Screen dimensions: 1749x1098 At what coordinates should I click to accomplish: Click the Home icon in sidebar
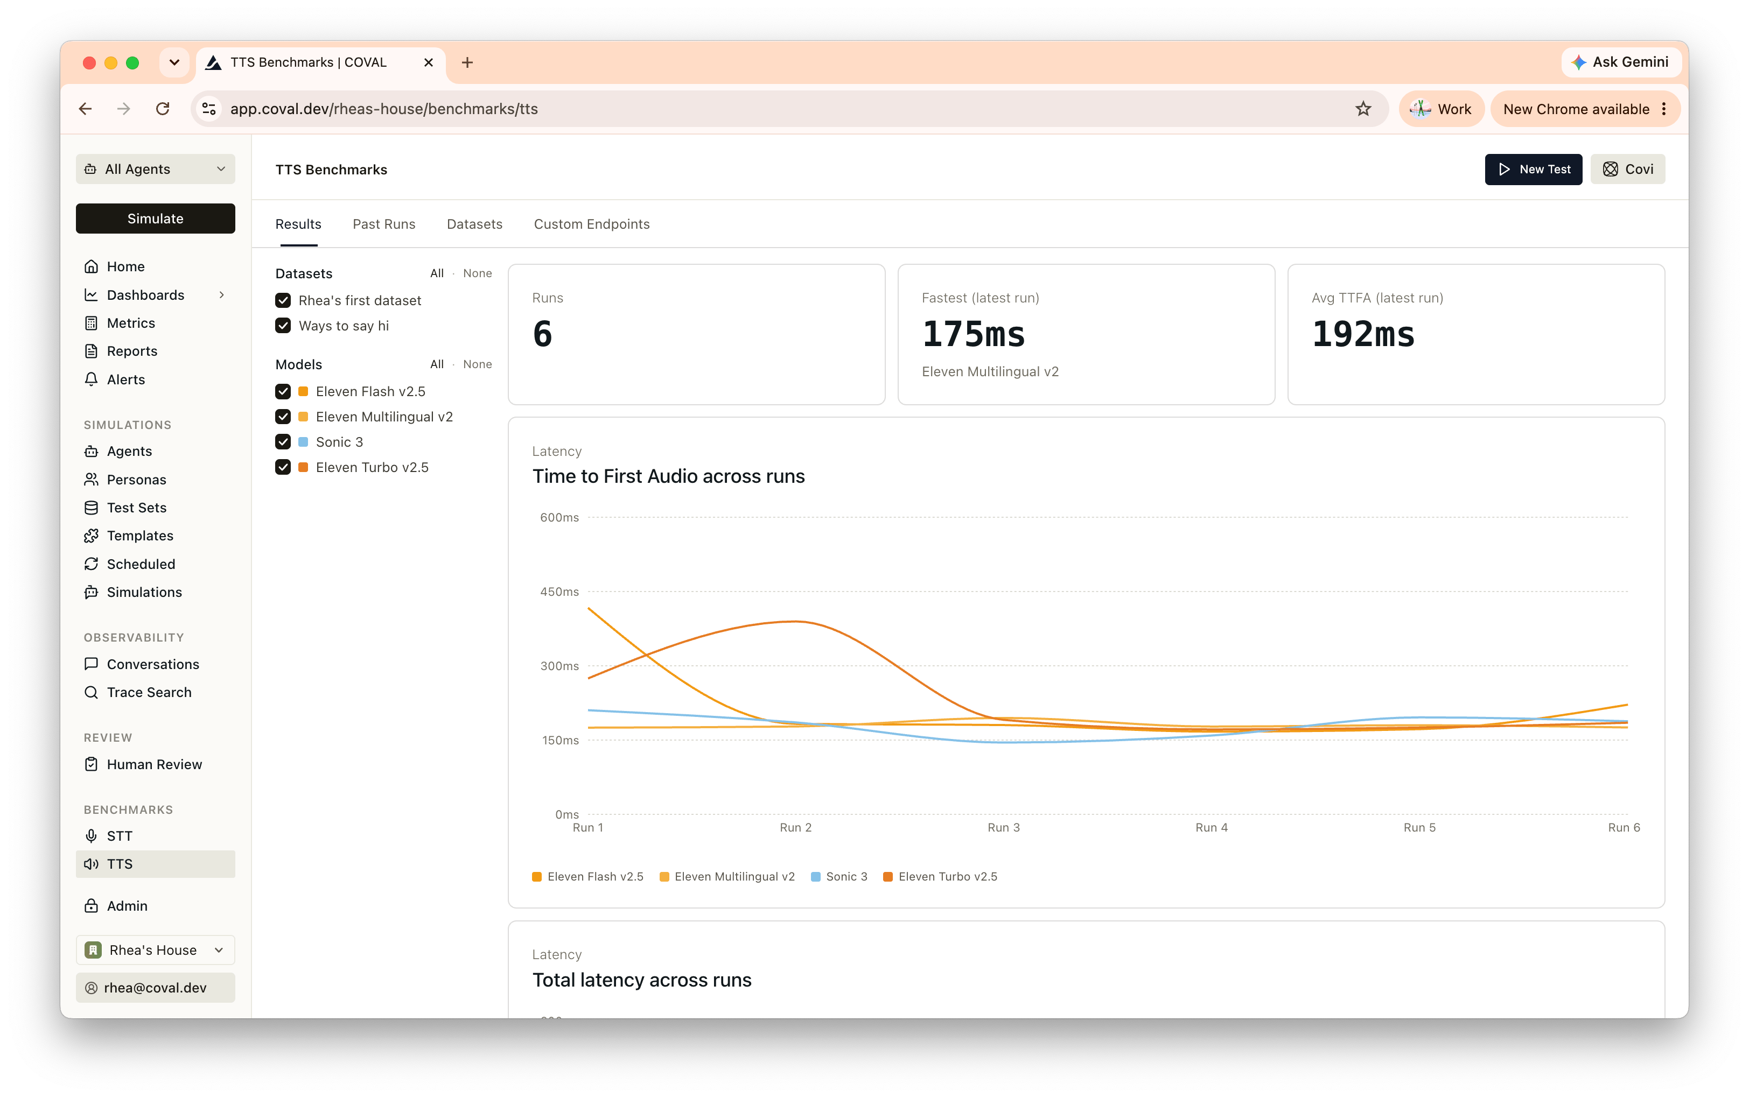(x=91, y=266)
